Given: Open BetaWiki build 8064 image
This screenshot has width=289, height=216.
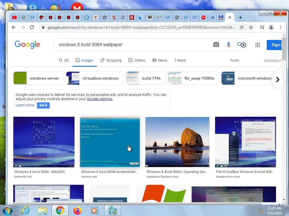Looking at the screenshot, I should click(44, 142).
